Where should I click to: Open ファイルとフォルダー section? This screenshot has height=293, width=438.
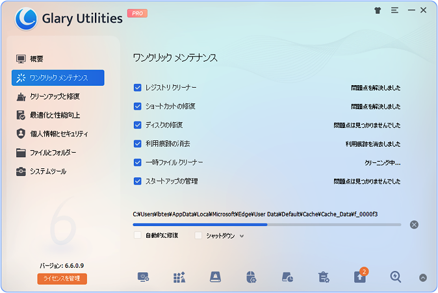click(x=58, y=153)
